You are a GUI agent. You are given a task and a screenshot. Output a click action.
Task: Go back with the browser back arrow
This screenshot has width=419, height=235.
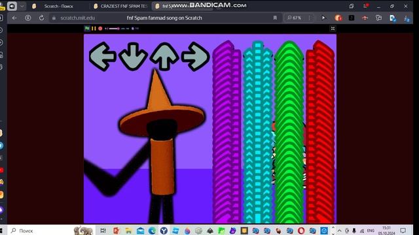coord(14,18)
